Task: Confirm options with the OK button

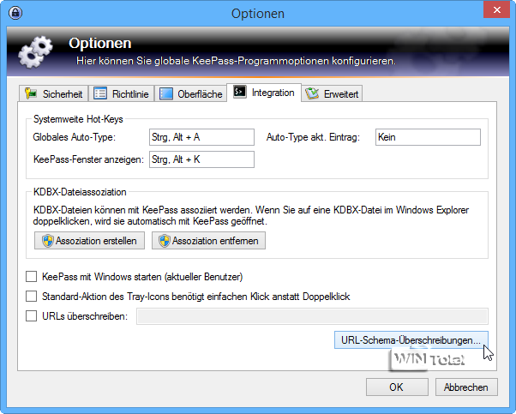Action: point(397,387)
